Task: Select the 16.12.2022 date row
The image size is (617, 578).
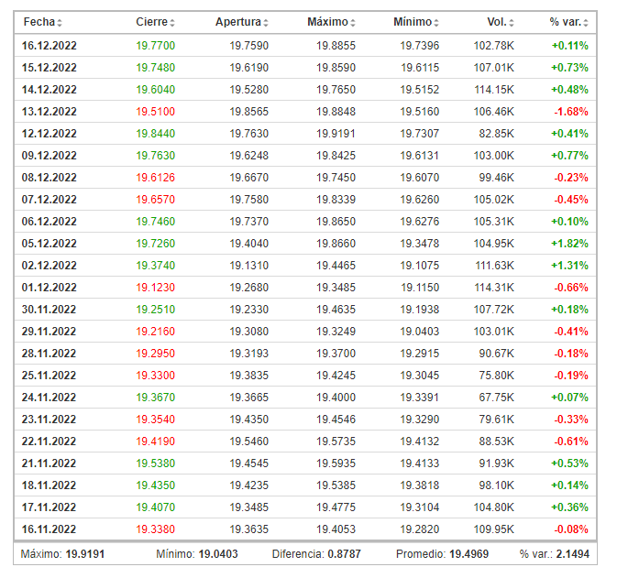Action: (49, 45)
